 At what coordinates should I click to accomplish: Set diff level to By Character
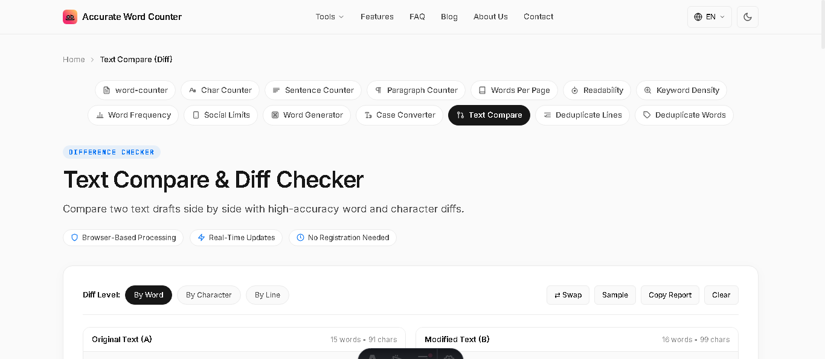click(209, 295)
